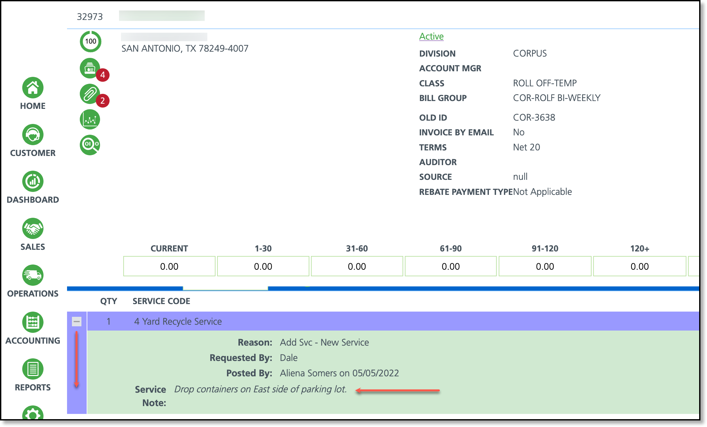707x427 pixels.
Task: Collapse the 4 Yard Recycle Service row
Action: click(x=77, y=321)
